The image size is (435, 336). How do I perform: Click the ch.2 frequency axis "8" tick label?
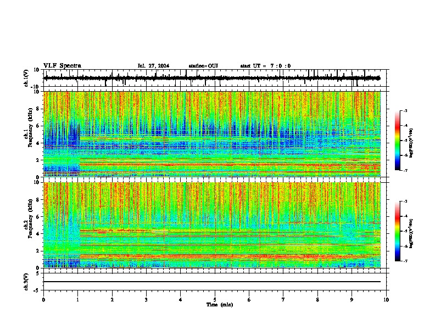click(x=38, y=200)
